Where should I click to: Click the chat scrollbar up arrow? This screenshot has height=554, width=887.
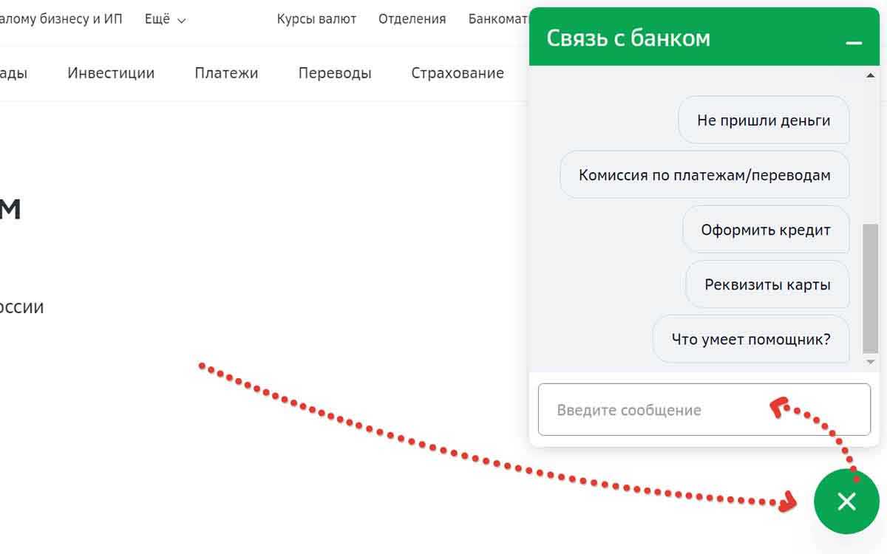(x=870, y=75)
